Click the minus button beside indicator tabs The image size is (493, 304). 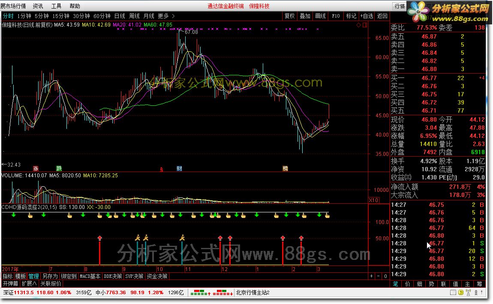379,276
